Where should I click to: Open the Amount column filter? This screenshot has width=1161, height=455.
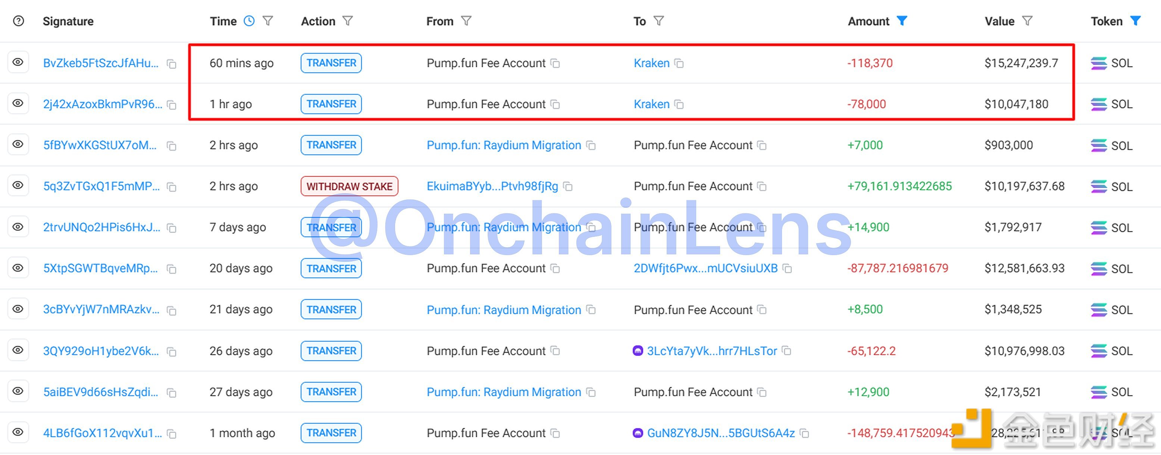(902, 21)
